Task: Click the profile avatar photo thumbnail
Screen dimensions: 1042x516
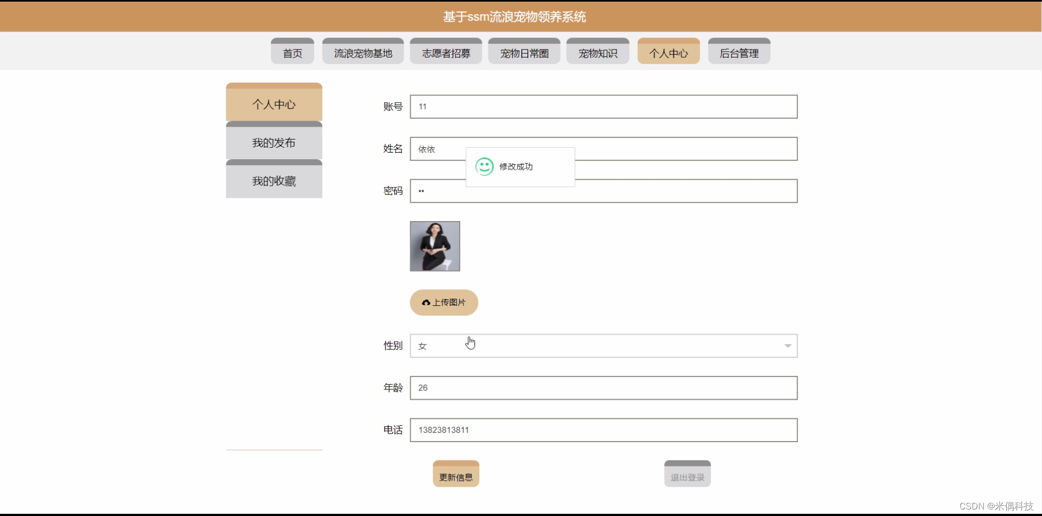Action: coord(435,246)
